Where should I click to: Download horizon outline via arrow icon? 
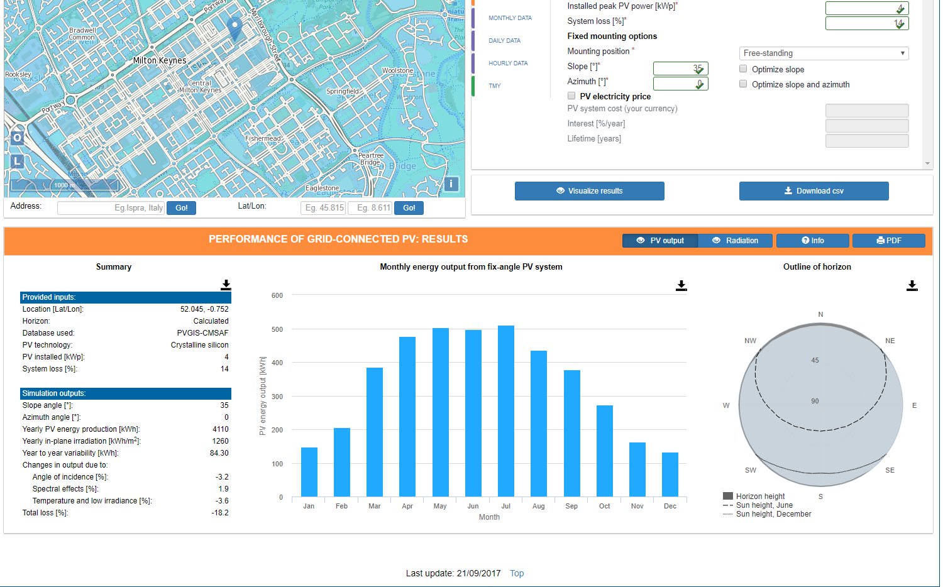point(912,286)
